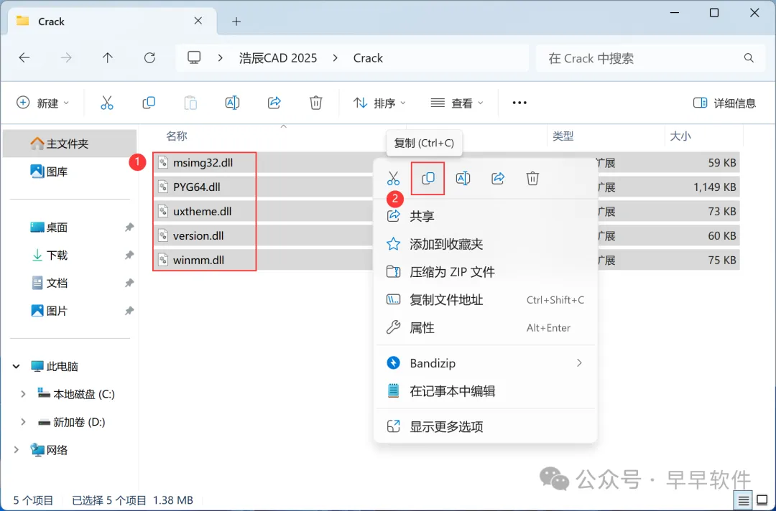Click Cut scissors in the context menu
Viewport: 776px width, 511px height.
pos(394,179)
